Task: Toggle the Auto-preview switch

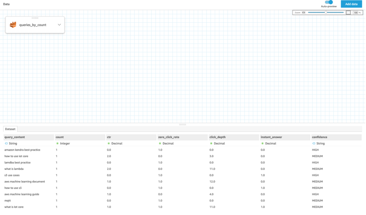Action: (329, 2)
